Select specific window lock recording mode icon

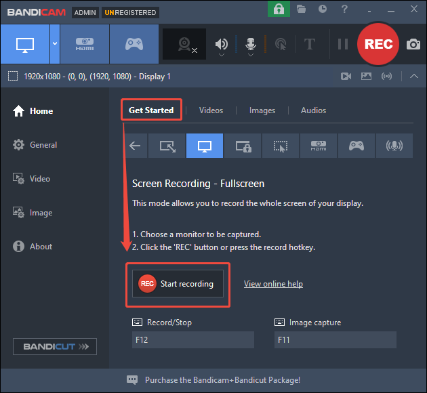click(x=243, y=146)
